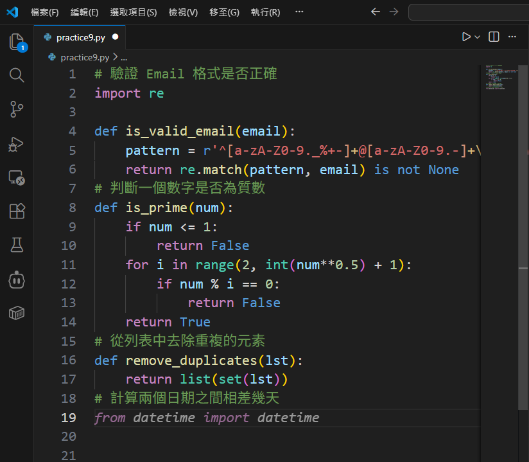The height and width of the screenshot is (462, 529).
Task: Expand the breadcrumb ellipsis after practice9.py
Action: click(124, 57)
